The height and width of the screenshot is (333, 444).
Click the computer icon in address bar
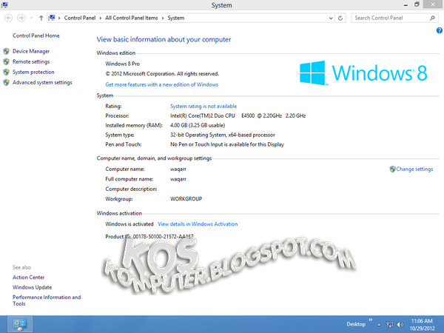(52, 18)
